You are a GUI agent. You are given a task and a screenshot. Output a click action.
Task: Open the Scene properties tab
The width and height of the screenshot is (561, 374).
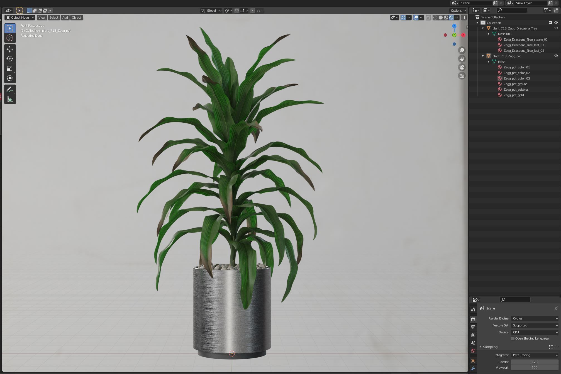[x=473, y=343]
